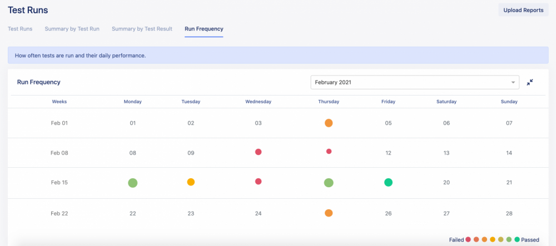Click day 06 in the calendar
The image size is (556, 246).
[446, 123]
